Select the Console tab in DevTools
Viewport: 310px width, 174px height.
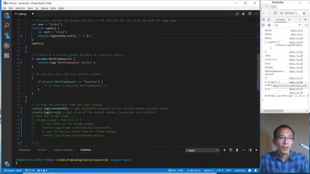pos(280,19)
